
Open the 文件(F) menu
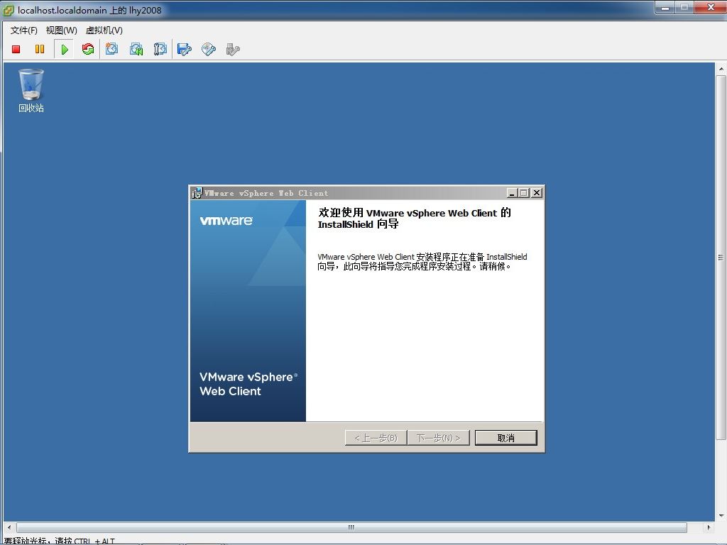[23, 31]
